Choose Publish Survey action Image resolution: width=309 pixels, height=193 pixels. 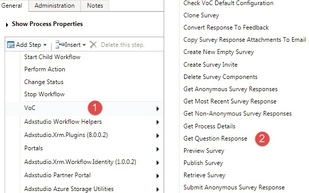(x=203, y=163)
